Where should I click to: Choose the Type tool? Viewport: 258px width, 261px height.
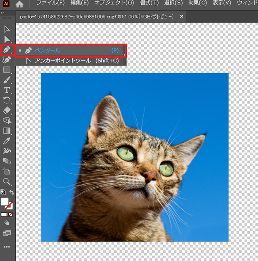[x=7, y=90]
